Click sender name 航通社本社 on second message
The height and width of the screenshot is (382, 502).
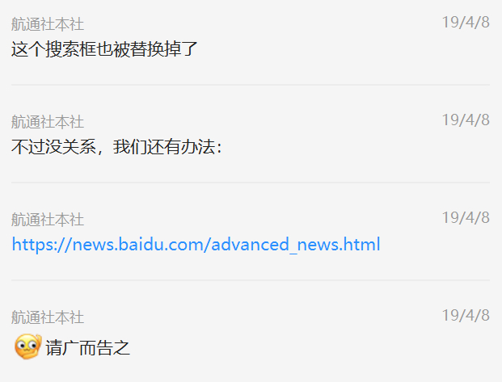(x=48, y=122)
